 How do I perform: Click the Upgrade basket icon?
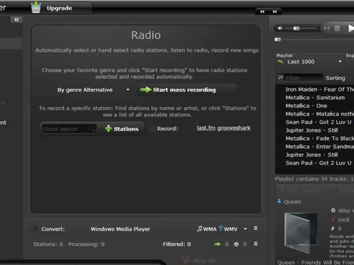coord(36,8)
